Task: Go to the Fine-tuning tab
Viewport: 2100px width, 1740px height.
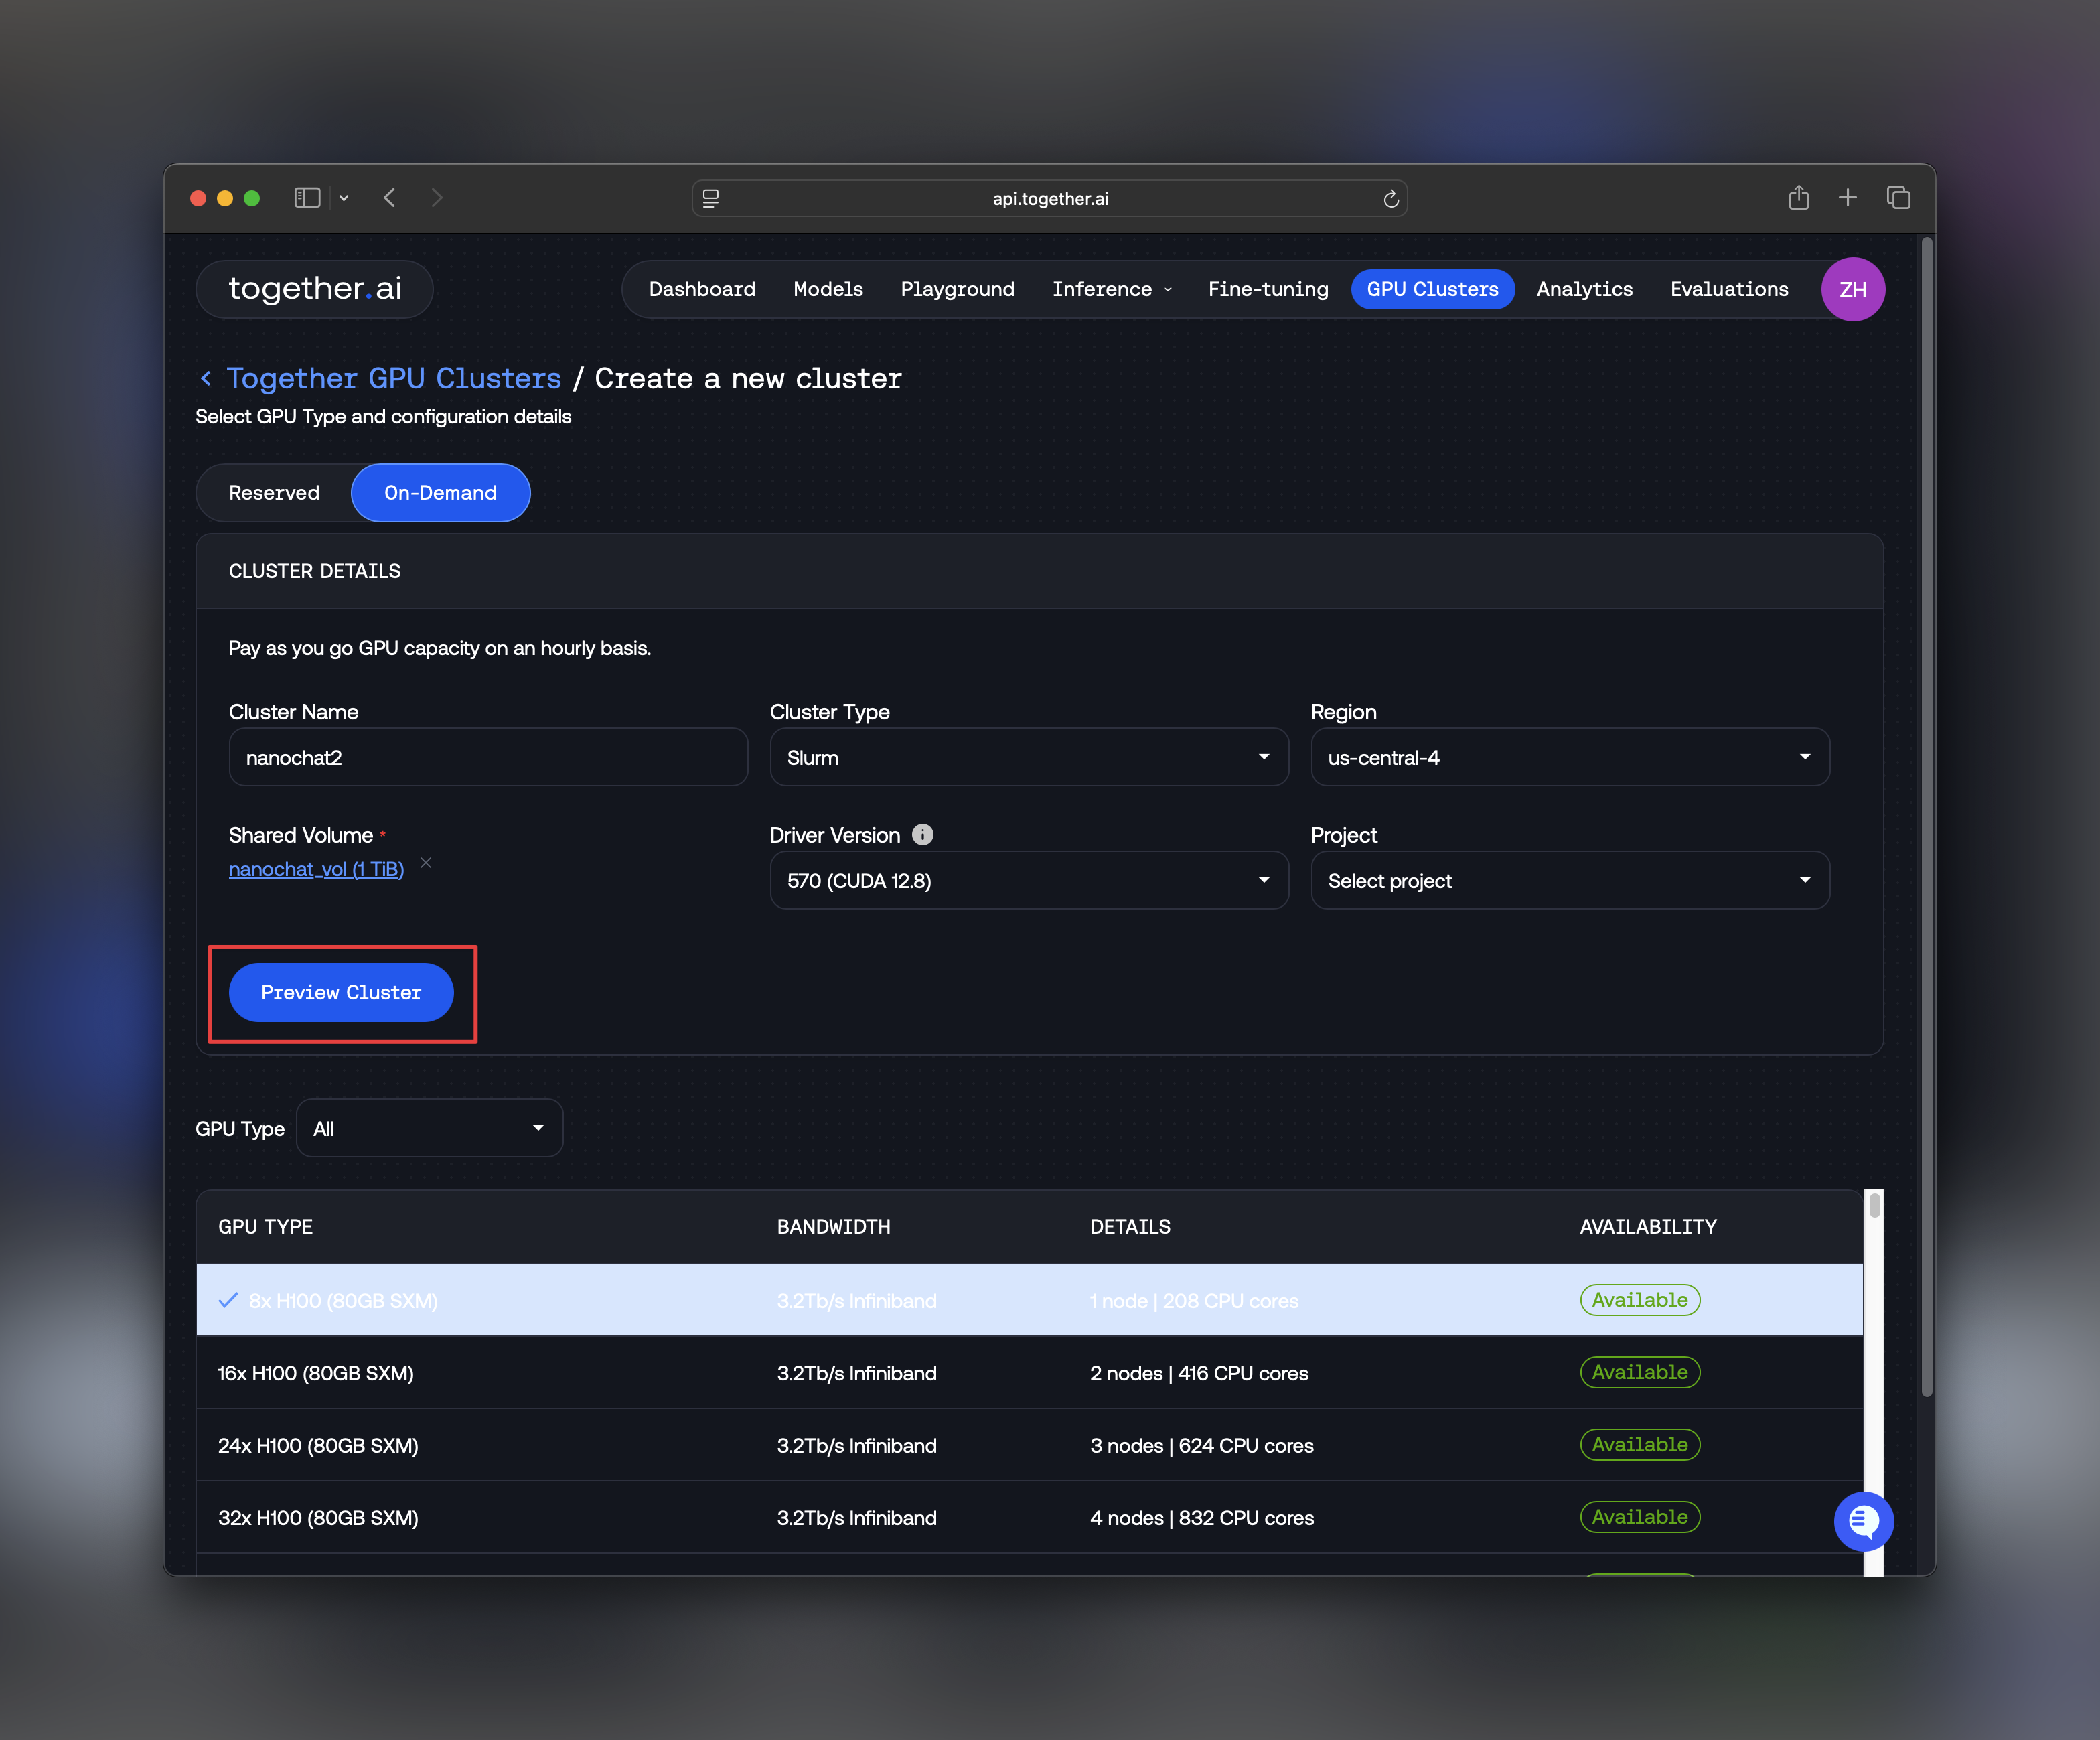Action: click(x=1267, y=289)
